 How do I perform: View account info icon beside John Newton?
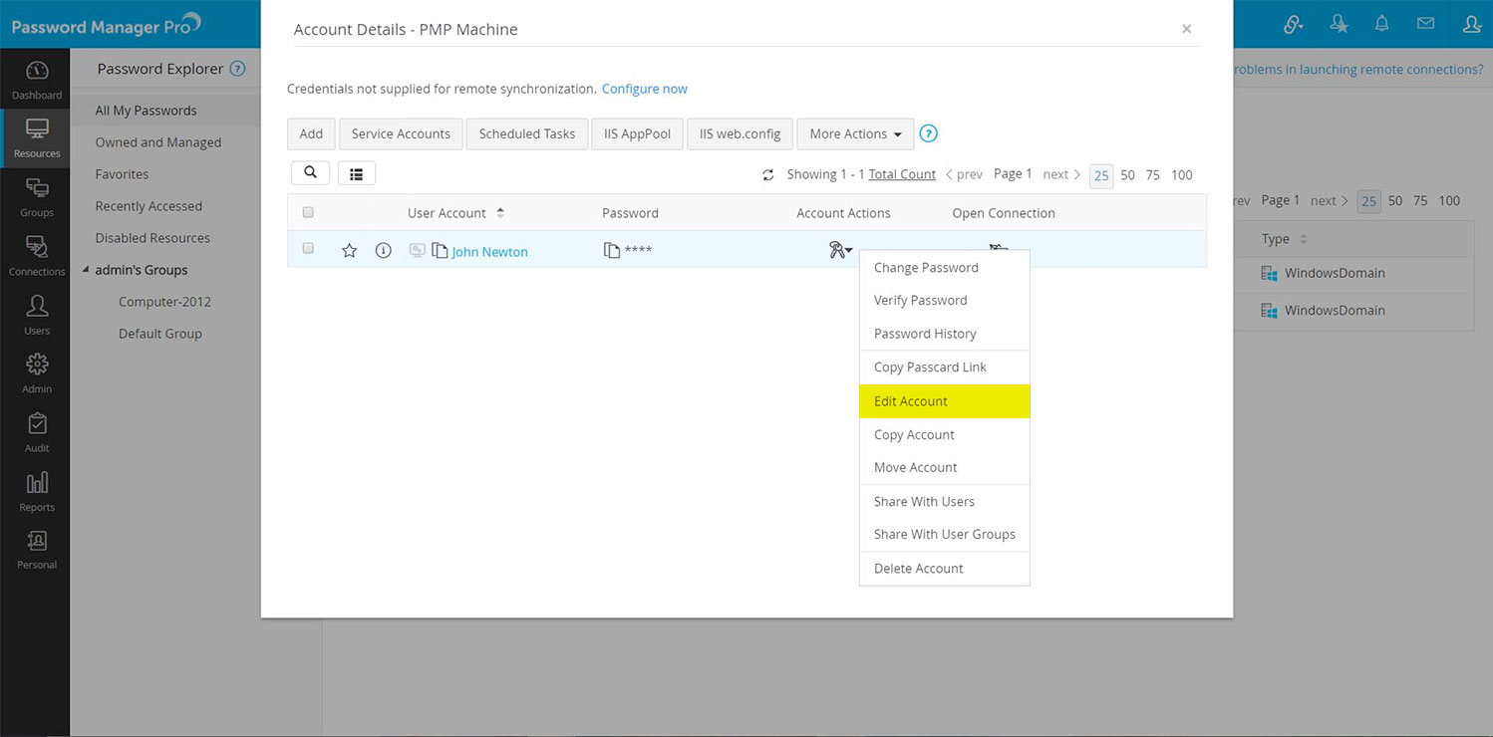(x=383, y=250)
